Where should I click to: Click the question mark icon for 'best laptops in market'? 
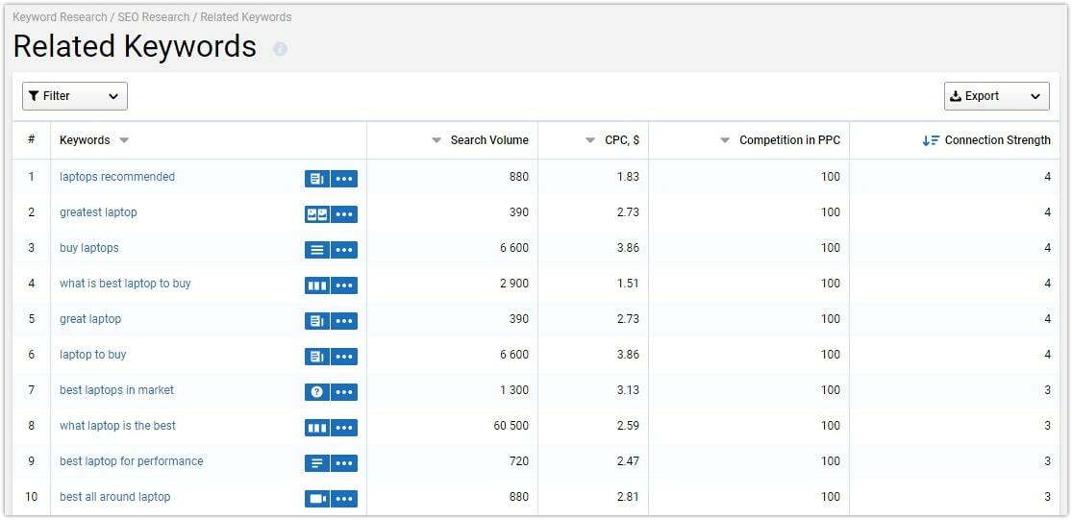[317, 391]
